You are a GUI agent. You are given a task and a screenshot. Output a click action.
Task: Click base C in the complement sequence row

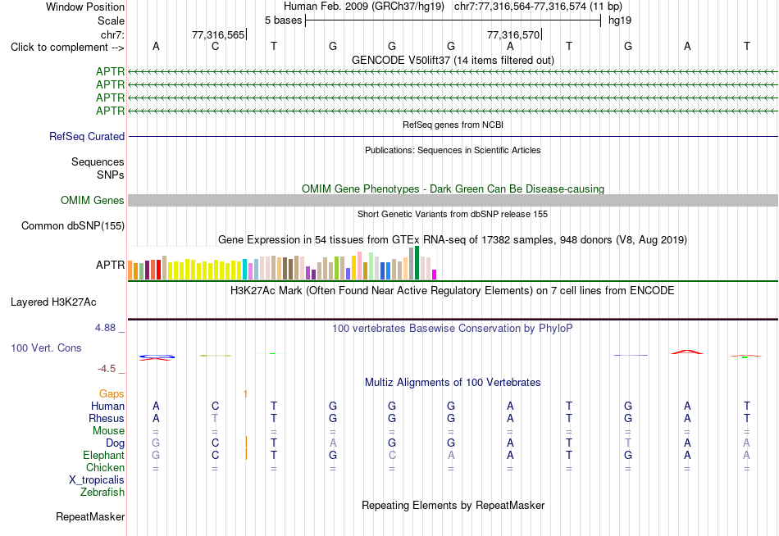(x=215, y=46)
